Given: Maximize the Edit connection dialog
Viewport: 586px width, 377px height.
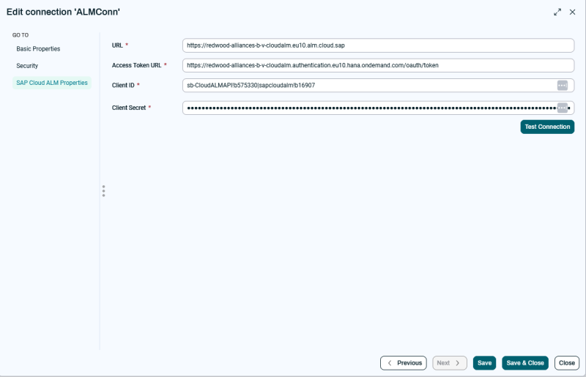Looking at the screenshot, I should 557,12.
